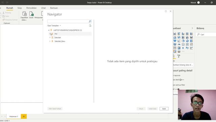
Task: Click the Batal button to cancel
Action: 164,109
